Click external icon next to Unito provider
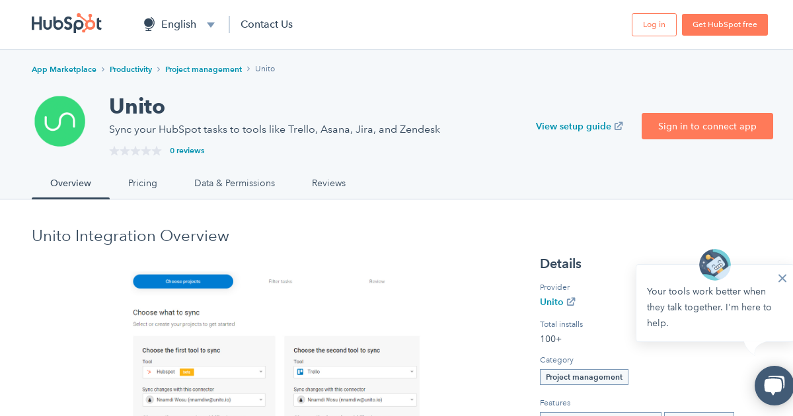Image resolution: width=793 pixels, height=416 pixels. [571, 302]
